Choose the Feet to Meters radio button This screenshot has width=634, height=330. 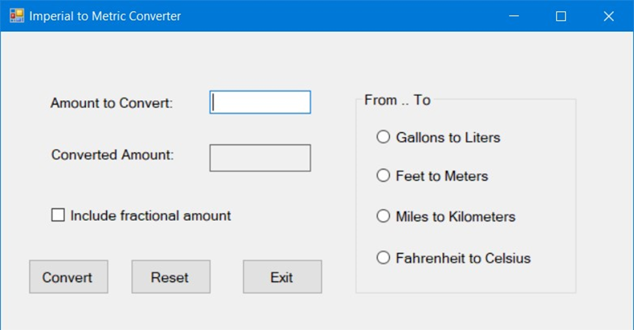[x=384, y=175]
